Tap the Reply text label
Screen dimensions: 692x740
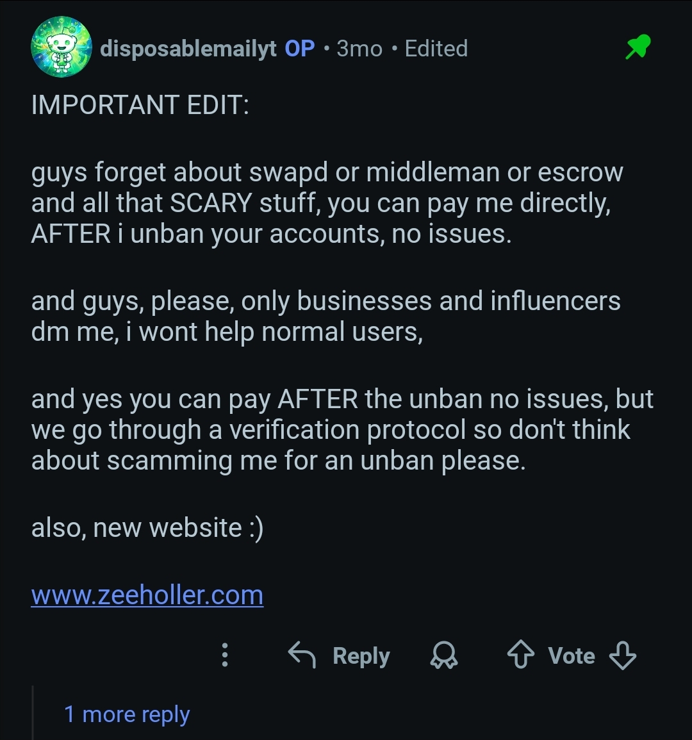pos(361,656)
